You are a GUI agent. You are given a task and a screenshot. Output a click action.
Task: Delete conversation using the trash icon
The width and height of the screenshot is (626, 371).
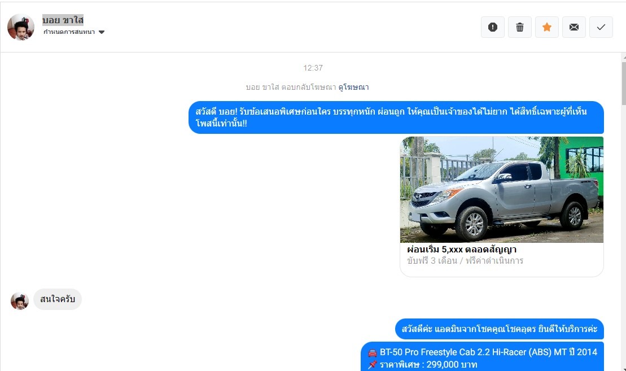pos(520,27)
